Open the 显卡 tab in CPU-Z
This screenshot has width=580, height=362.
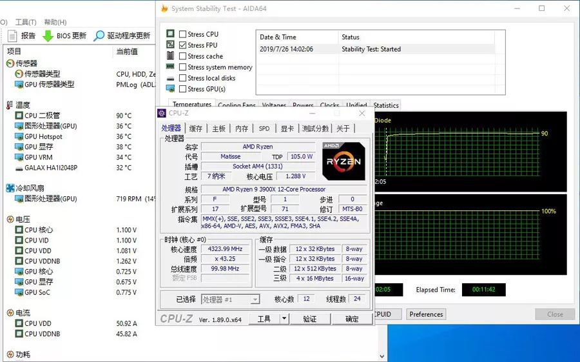(x=287, y=128)
